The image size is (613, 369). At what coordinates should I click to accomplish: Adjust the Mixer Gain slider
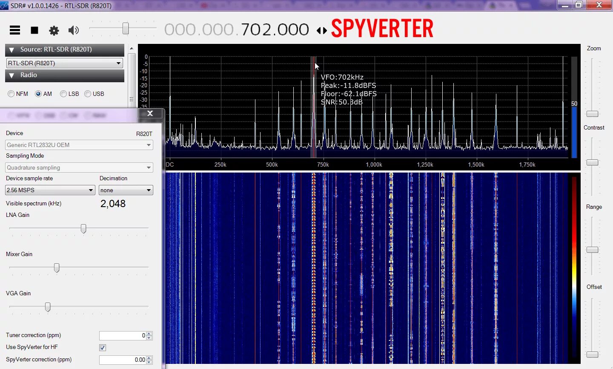coord(57,268)
